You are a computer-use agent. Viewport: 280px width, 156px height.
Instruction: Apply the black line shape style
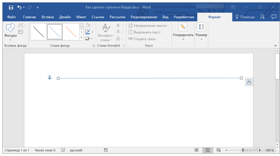pos(38,32)
